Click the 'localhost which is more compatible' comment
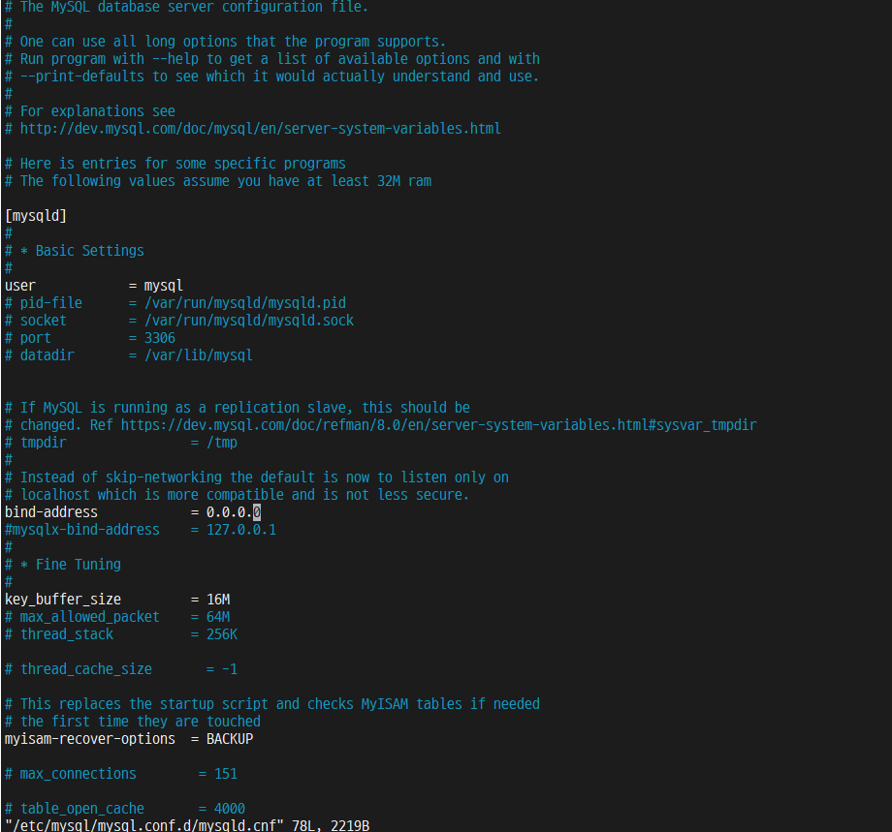The width and height of the screenshot is (892, 832). [238, 494]
